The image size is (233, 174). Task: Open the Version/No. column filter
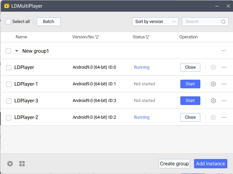pos(97,37)
